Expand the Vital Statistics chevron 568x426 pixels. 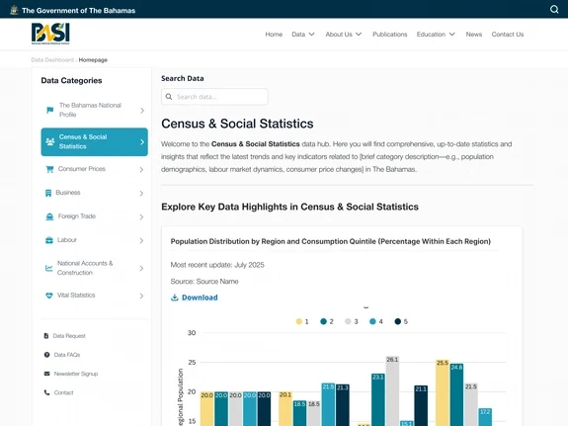pos(141,296)
